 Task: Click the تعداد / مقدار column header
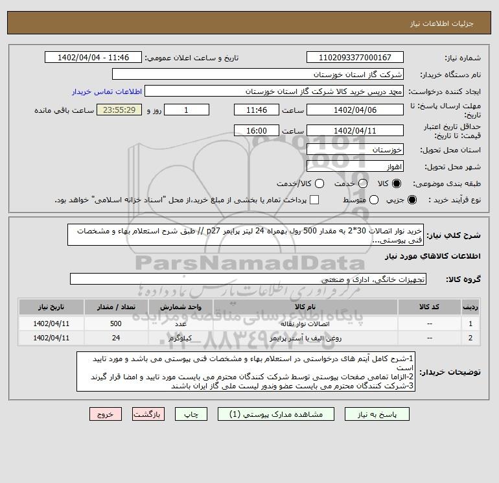pyautogui.click(x=116, y=307)
